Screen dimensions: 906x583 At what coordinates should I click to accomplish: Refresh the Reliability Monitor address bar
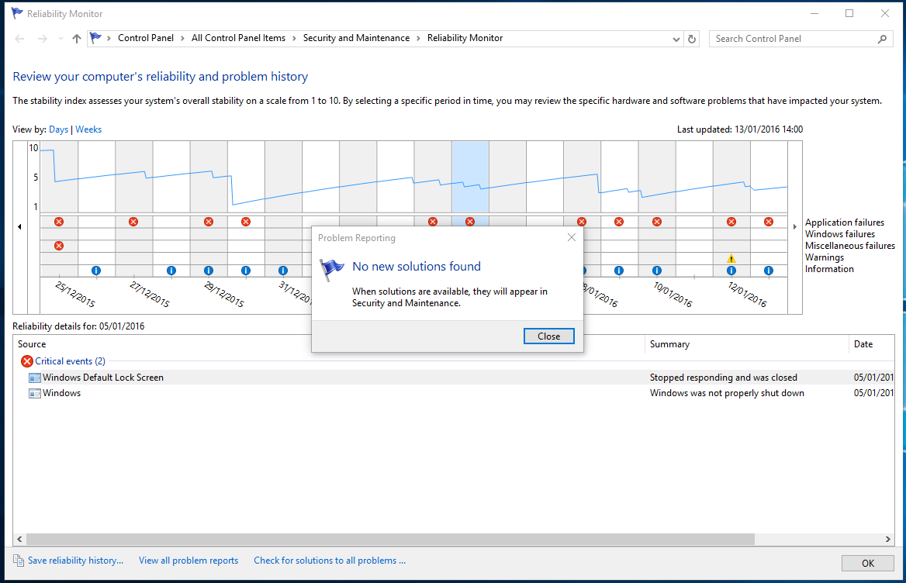(692, 39)
